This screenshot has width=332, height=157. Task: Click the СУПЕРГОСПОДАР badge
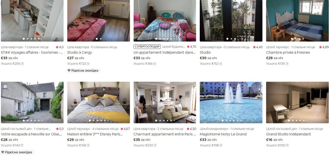click(147, 47)
